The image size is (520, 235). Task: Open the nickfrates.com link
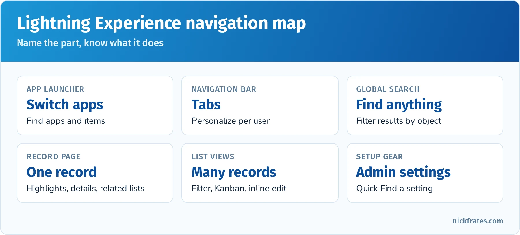point(478,221)
